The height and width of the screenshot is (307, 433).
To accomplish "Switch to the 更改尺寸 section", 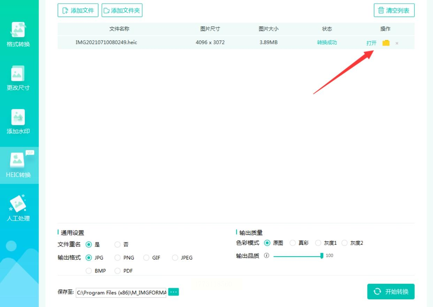I will tap(18, 78).
